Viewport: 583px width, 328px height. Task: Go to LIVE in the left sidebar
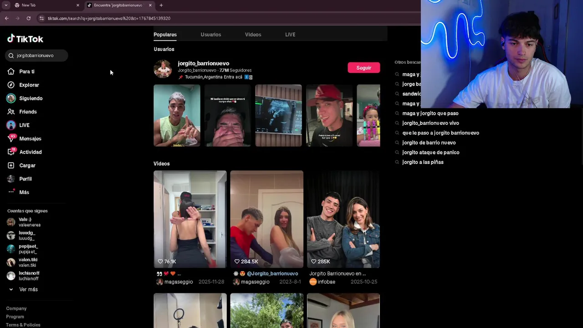coord(24,125)
